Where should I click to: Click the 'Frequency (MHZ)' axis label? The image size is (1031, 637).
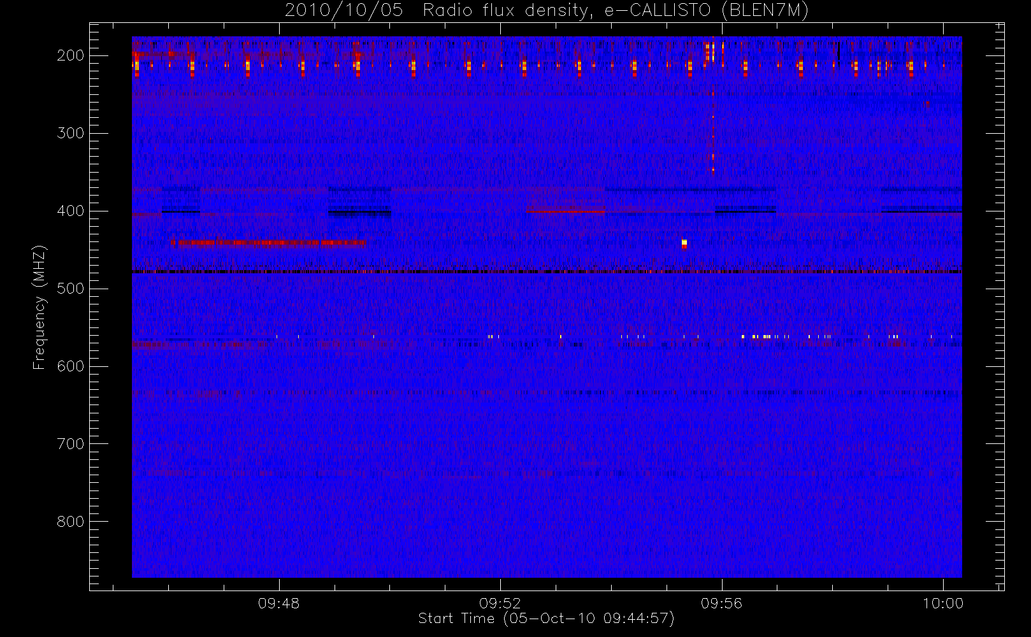[x=40, y=307]
